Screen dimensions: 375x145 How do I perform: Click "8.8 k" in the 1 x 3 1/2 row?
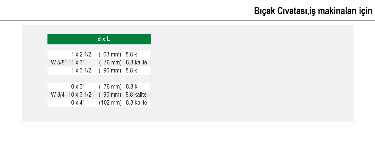click(x=131, y=71)
